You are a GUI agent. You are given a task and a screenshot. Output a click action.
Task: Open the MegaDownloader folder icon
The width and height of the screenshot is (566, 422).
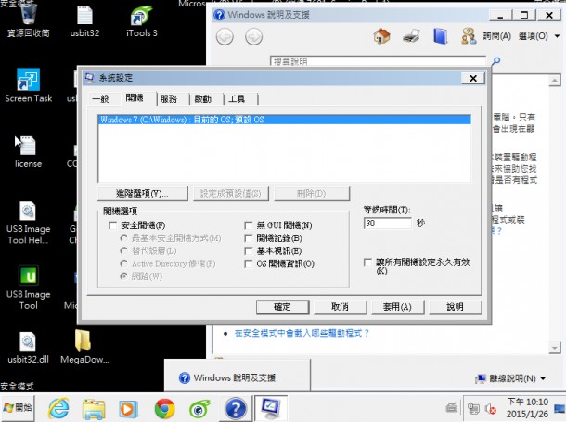point(84,347)
